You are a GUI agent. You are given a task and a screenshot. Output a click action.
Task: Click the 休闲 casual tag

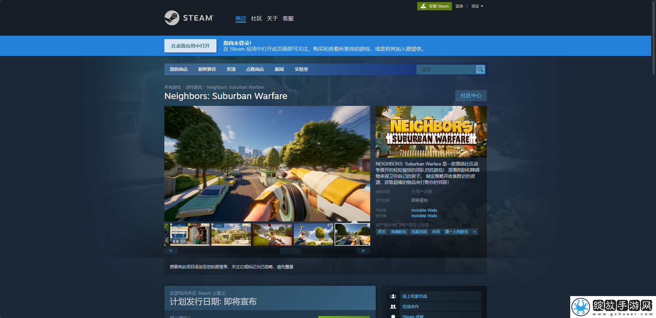tap(436, 232)
